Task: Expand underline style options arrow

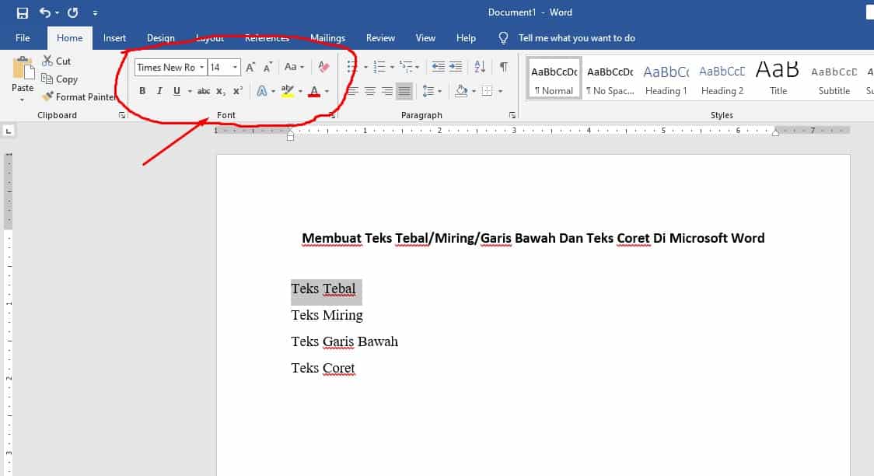Action: (x=190, y=92)
